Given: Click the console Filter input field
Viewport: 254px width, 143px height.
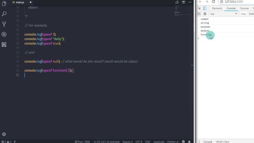Looking at the screenshot, I should pyautogui.click(x=244, y=14).
